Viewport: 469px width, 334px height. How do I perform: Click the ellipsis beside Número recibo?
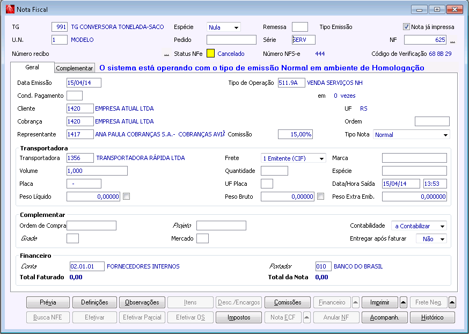point(166,54)
